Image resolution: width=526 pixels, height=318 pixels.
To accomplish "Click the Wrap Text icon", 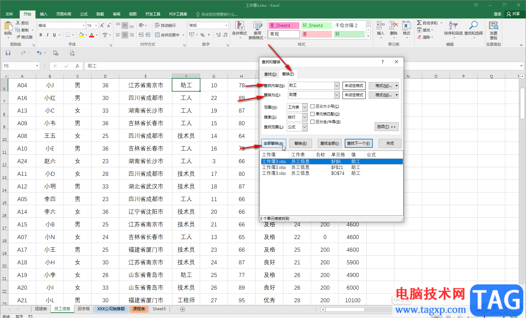I will pos(157,25).
